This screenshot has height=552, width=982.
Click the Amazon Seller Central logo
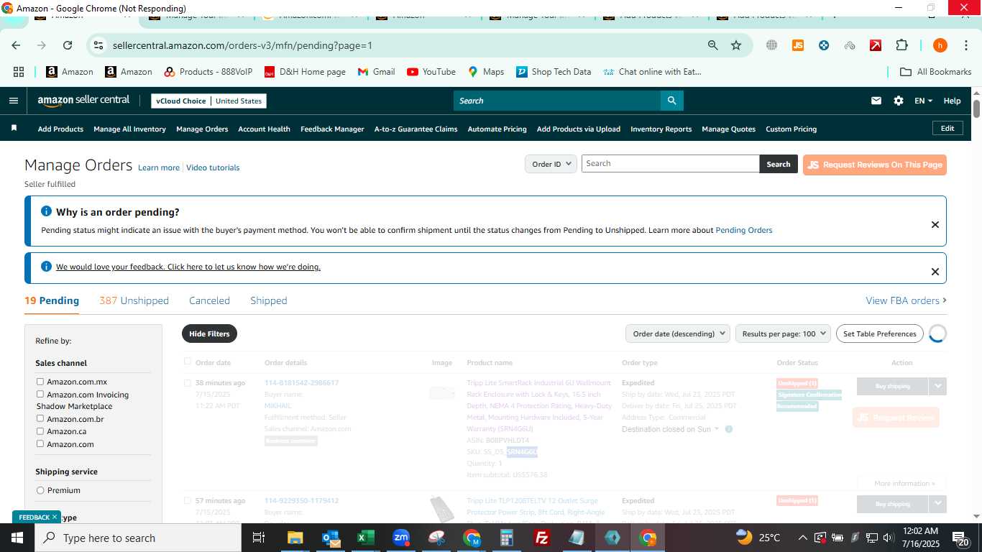click(x=83, y=101)
